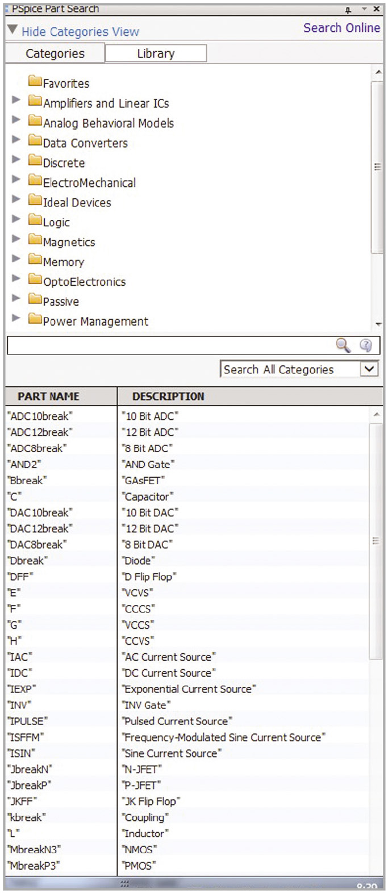Switch to the Categories tab
Screen dimensions: 388x893
[55, 53]
